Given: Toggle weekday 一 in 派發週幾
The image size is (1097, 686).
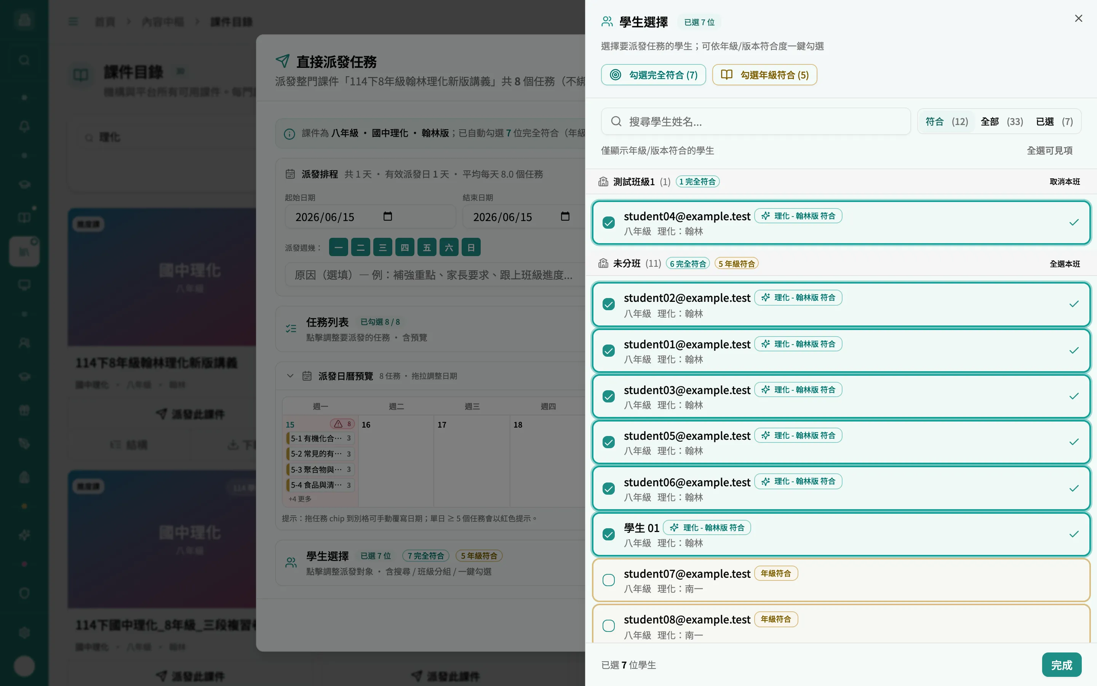Looking at the screenshot, I should (339, 247).
